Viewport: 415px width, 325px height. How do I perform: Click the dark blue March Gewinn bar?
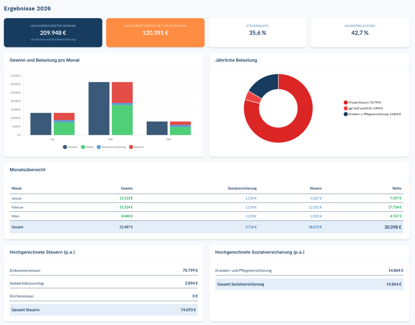coord(157,128)
